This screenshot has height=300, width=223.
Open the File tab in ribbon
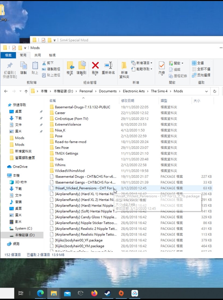click(x=8, y=55)
